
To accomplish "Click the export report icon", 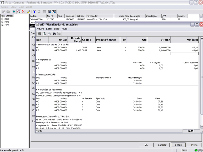I will [x=49, y=34].
